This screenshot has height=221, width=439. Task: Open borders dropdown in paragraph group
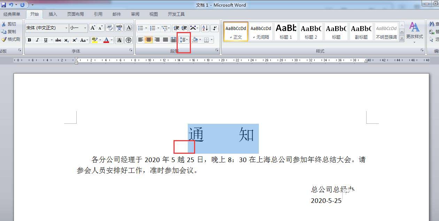pos(212,40)
